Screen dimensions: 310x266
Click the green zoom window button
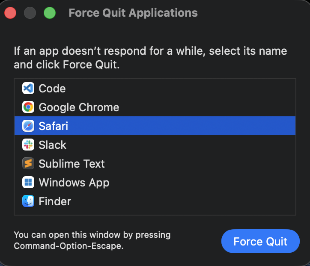pos(50,13)
